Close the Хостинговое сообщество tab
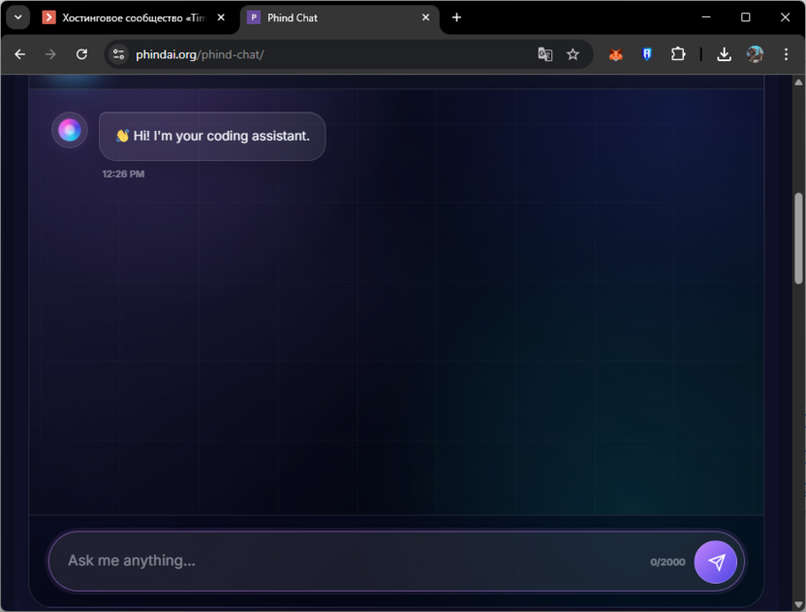 [221, 17]
